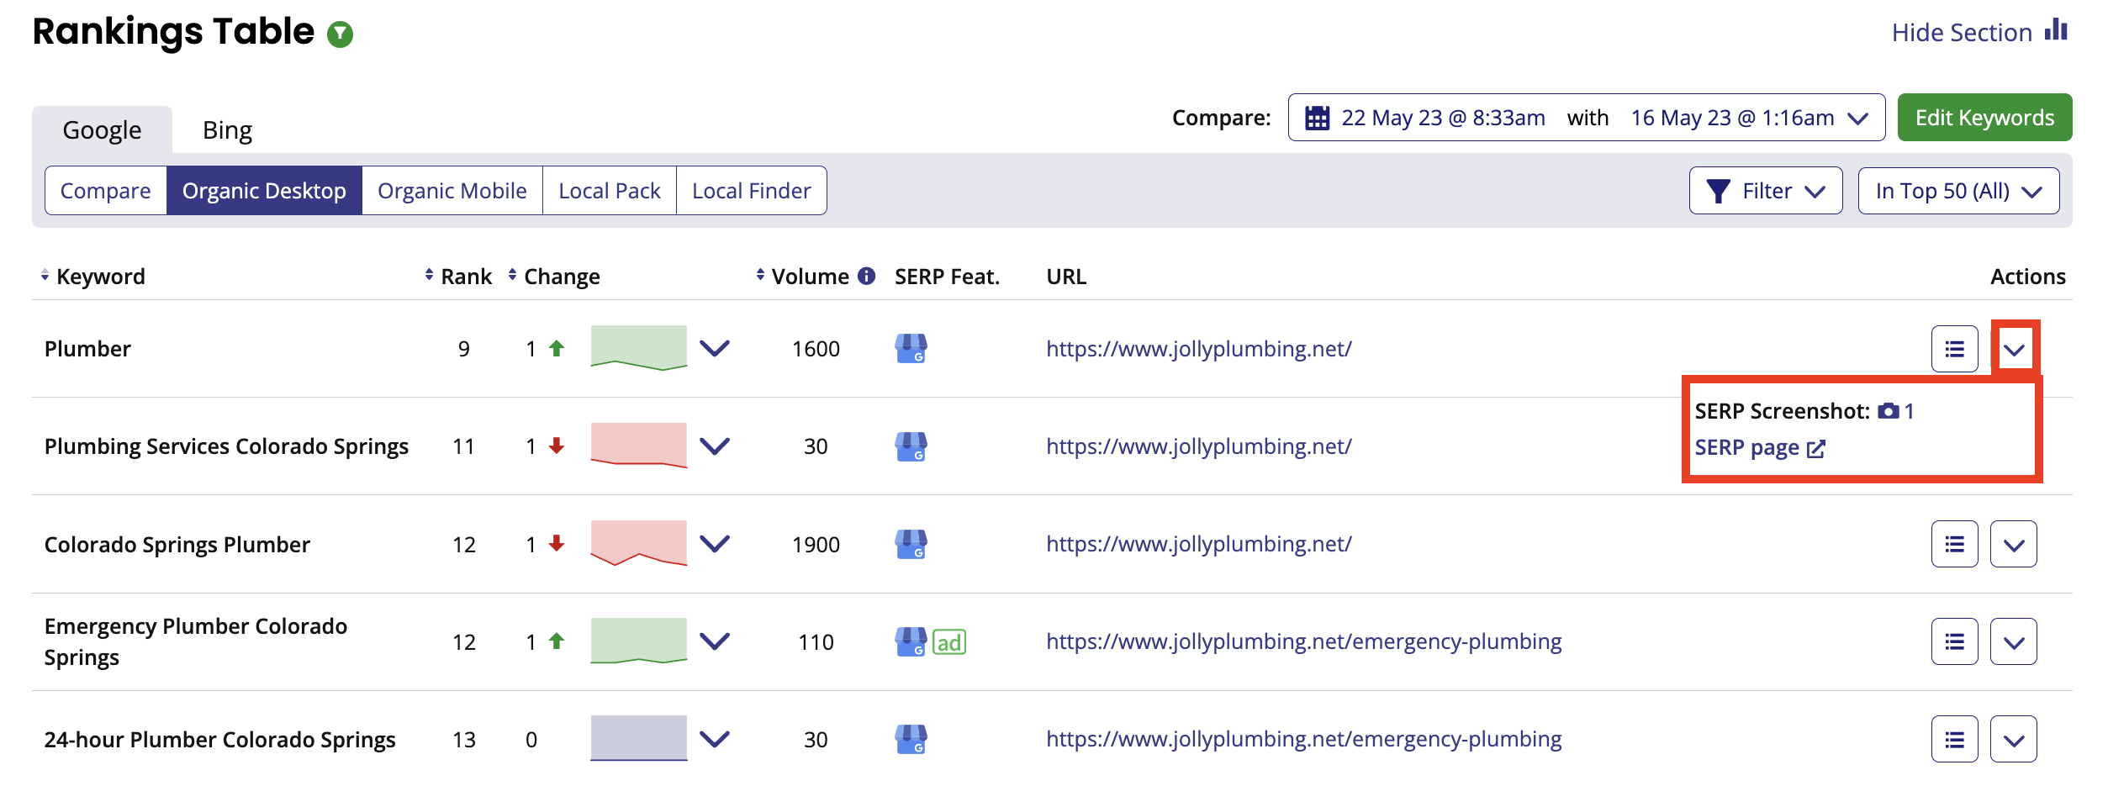The height and width of the screenshot is (786, 2108).
Task: Click the volume value 1900
Action: (816, 545)
